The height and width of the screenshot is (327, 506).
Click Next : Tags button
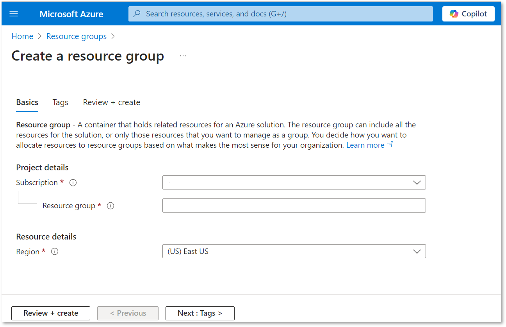point(200,313)
